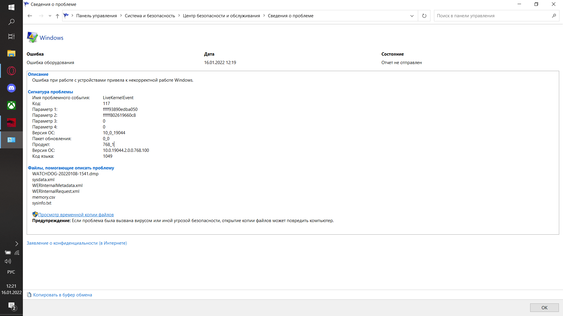Select WERInternalRequest.xml file name

click(56, 191)
